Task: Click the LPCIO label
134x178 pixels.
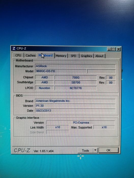Action: (x=29, y=88)
